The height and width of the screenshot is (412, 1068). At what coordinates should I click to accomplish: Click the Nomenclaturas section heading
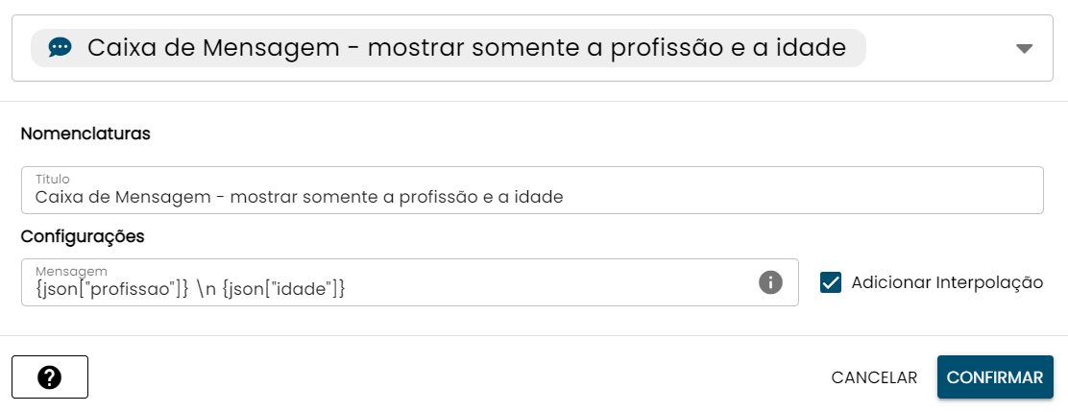(85, 133)
